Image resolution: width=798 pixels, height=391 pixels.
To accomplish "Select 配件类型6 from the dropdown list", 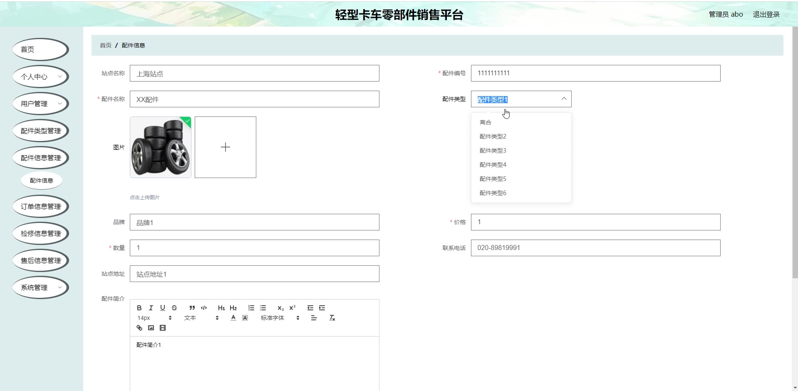I will coord(521,193).
